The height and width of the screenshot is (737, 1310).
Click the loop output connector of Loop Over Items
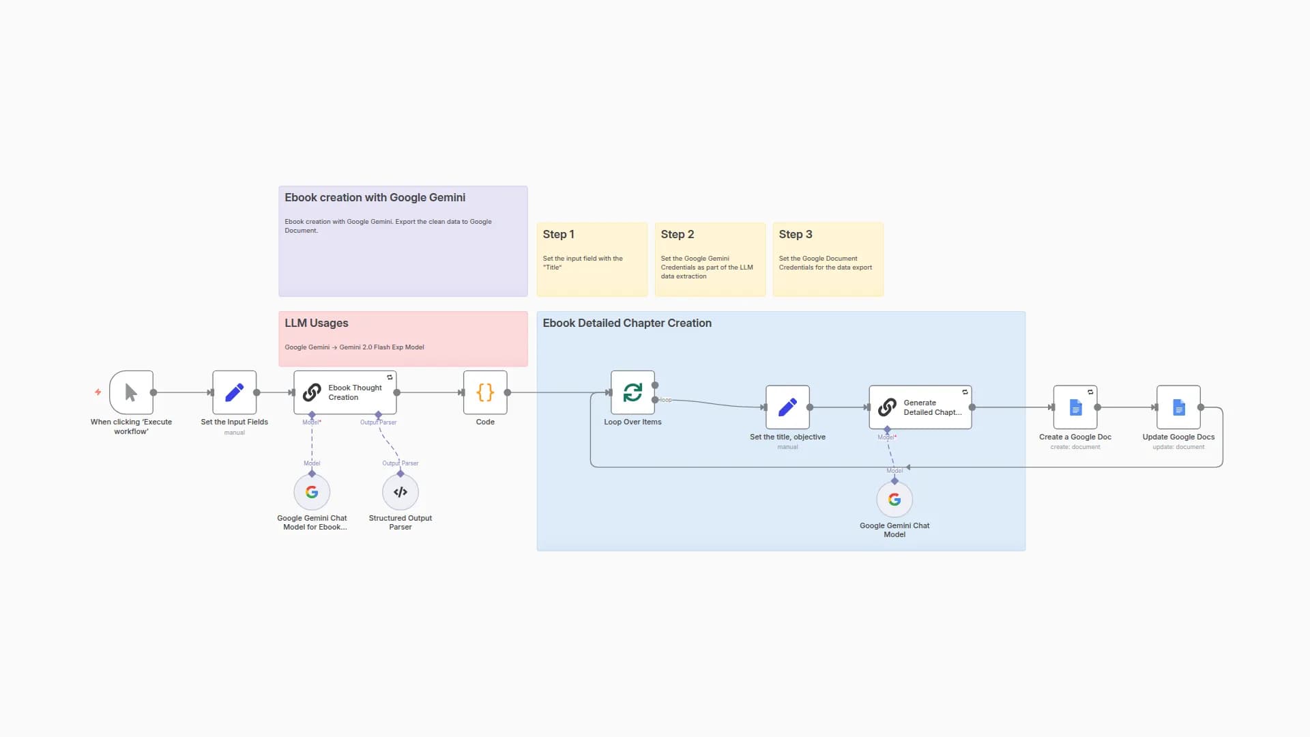tap(655, 400)
